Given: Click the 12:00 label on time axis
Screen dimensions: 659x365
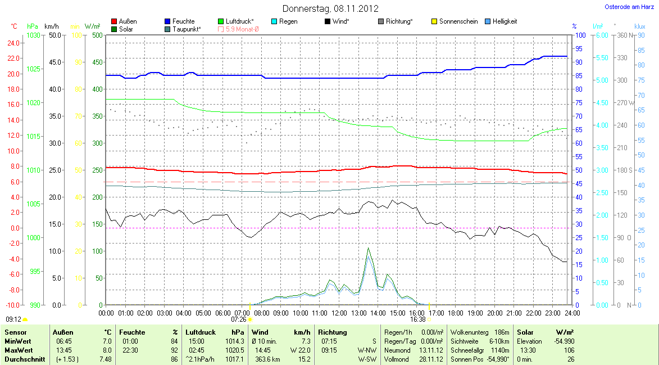Looking at the screenshot, I should (339, 313).
